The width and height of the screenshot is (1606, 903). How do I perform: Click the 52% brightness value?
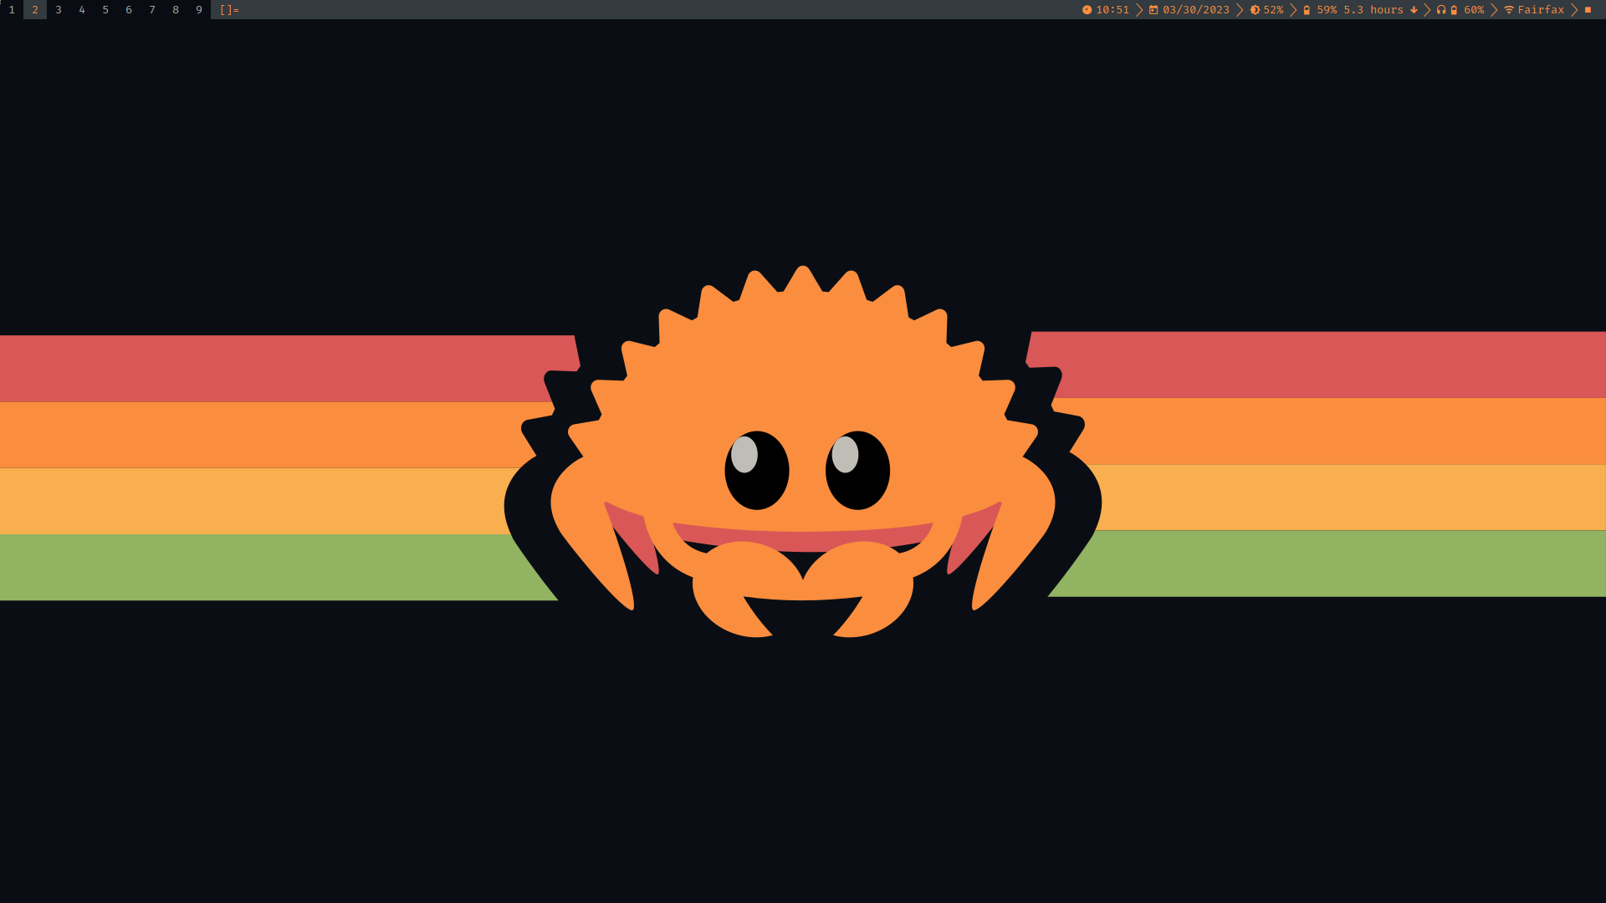click(1273, 10)
